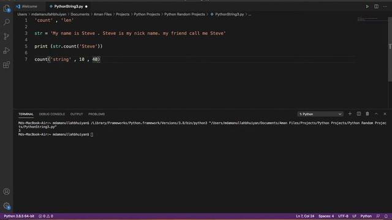Open the Run and Debug view
The image size is (392, 220).
(7, 51)
